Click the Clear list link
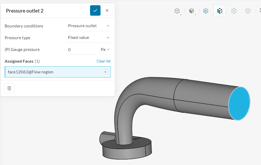Screen dimensions: 261x165 103,61
